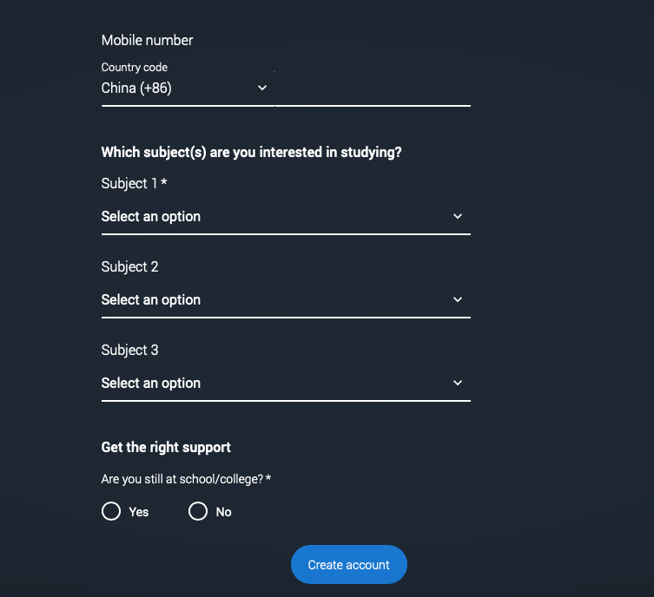Click the "Subject 2" field label
This screenshot has width=654, height=597.
pos(130,266)
